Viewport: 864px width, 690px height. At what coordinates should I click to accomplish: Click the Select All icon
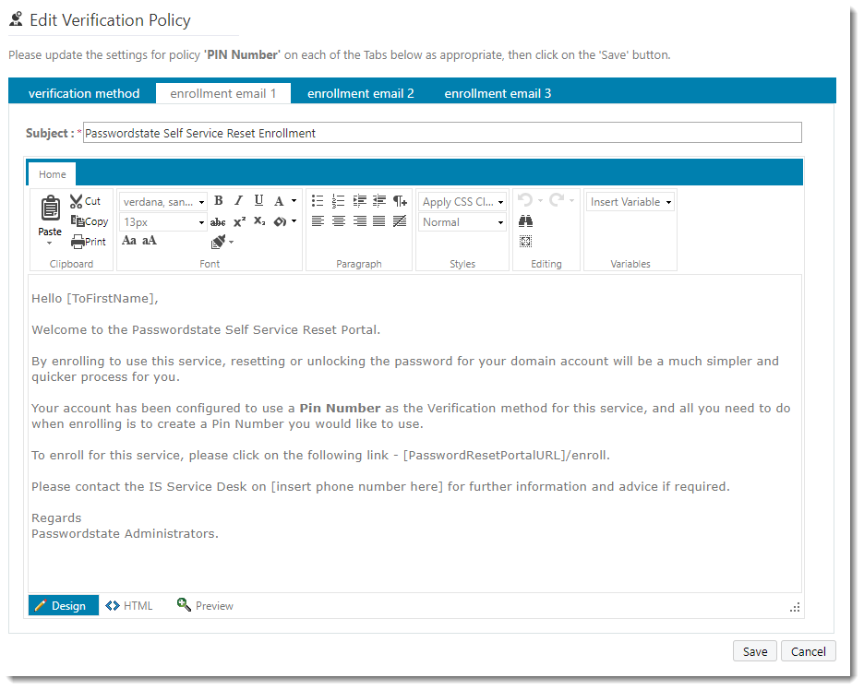pos(525,241)
